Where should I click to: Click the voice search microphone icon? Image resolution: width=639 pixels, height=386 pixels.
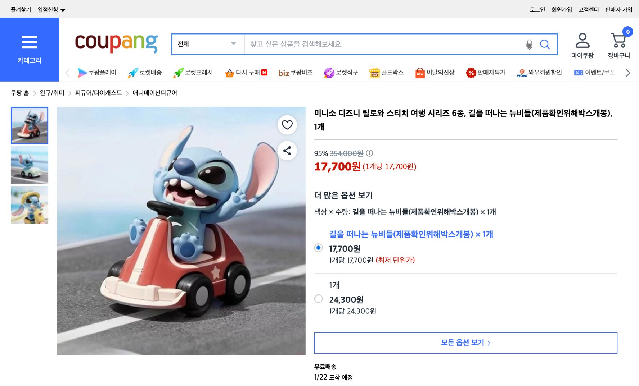[x=529, y=44]
